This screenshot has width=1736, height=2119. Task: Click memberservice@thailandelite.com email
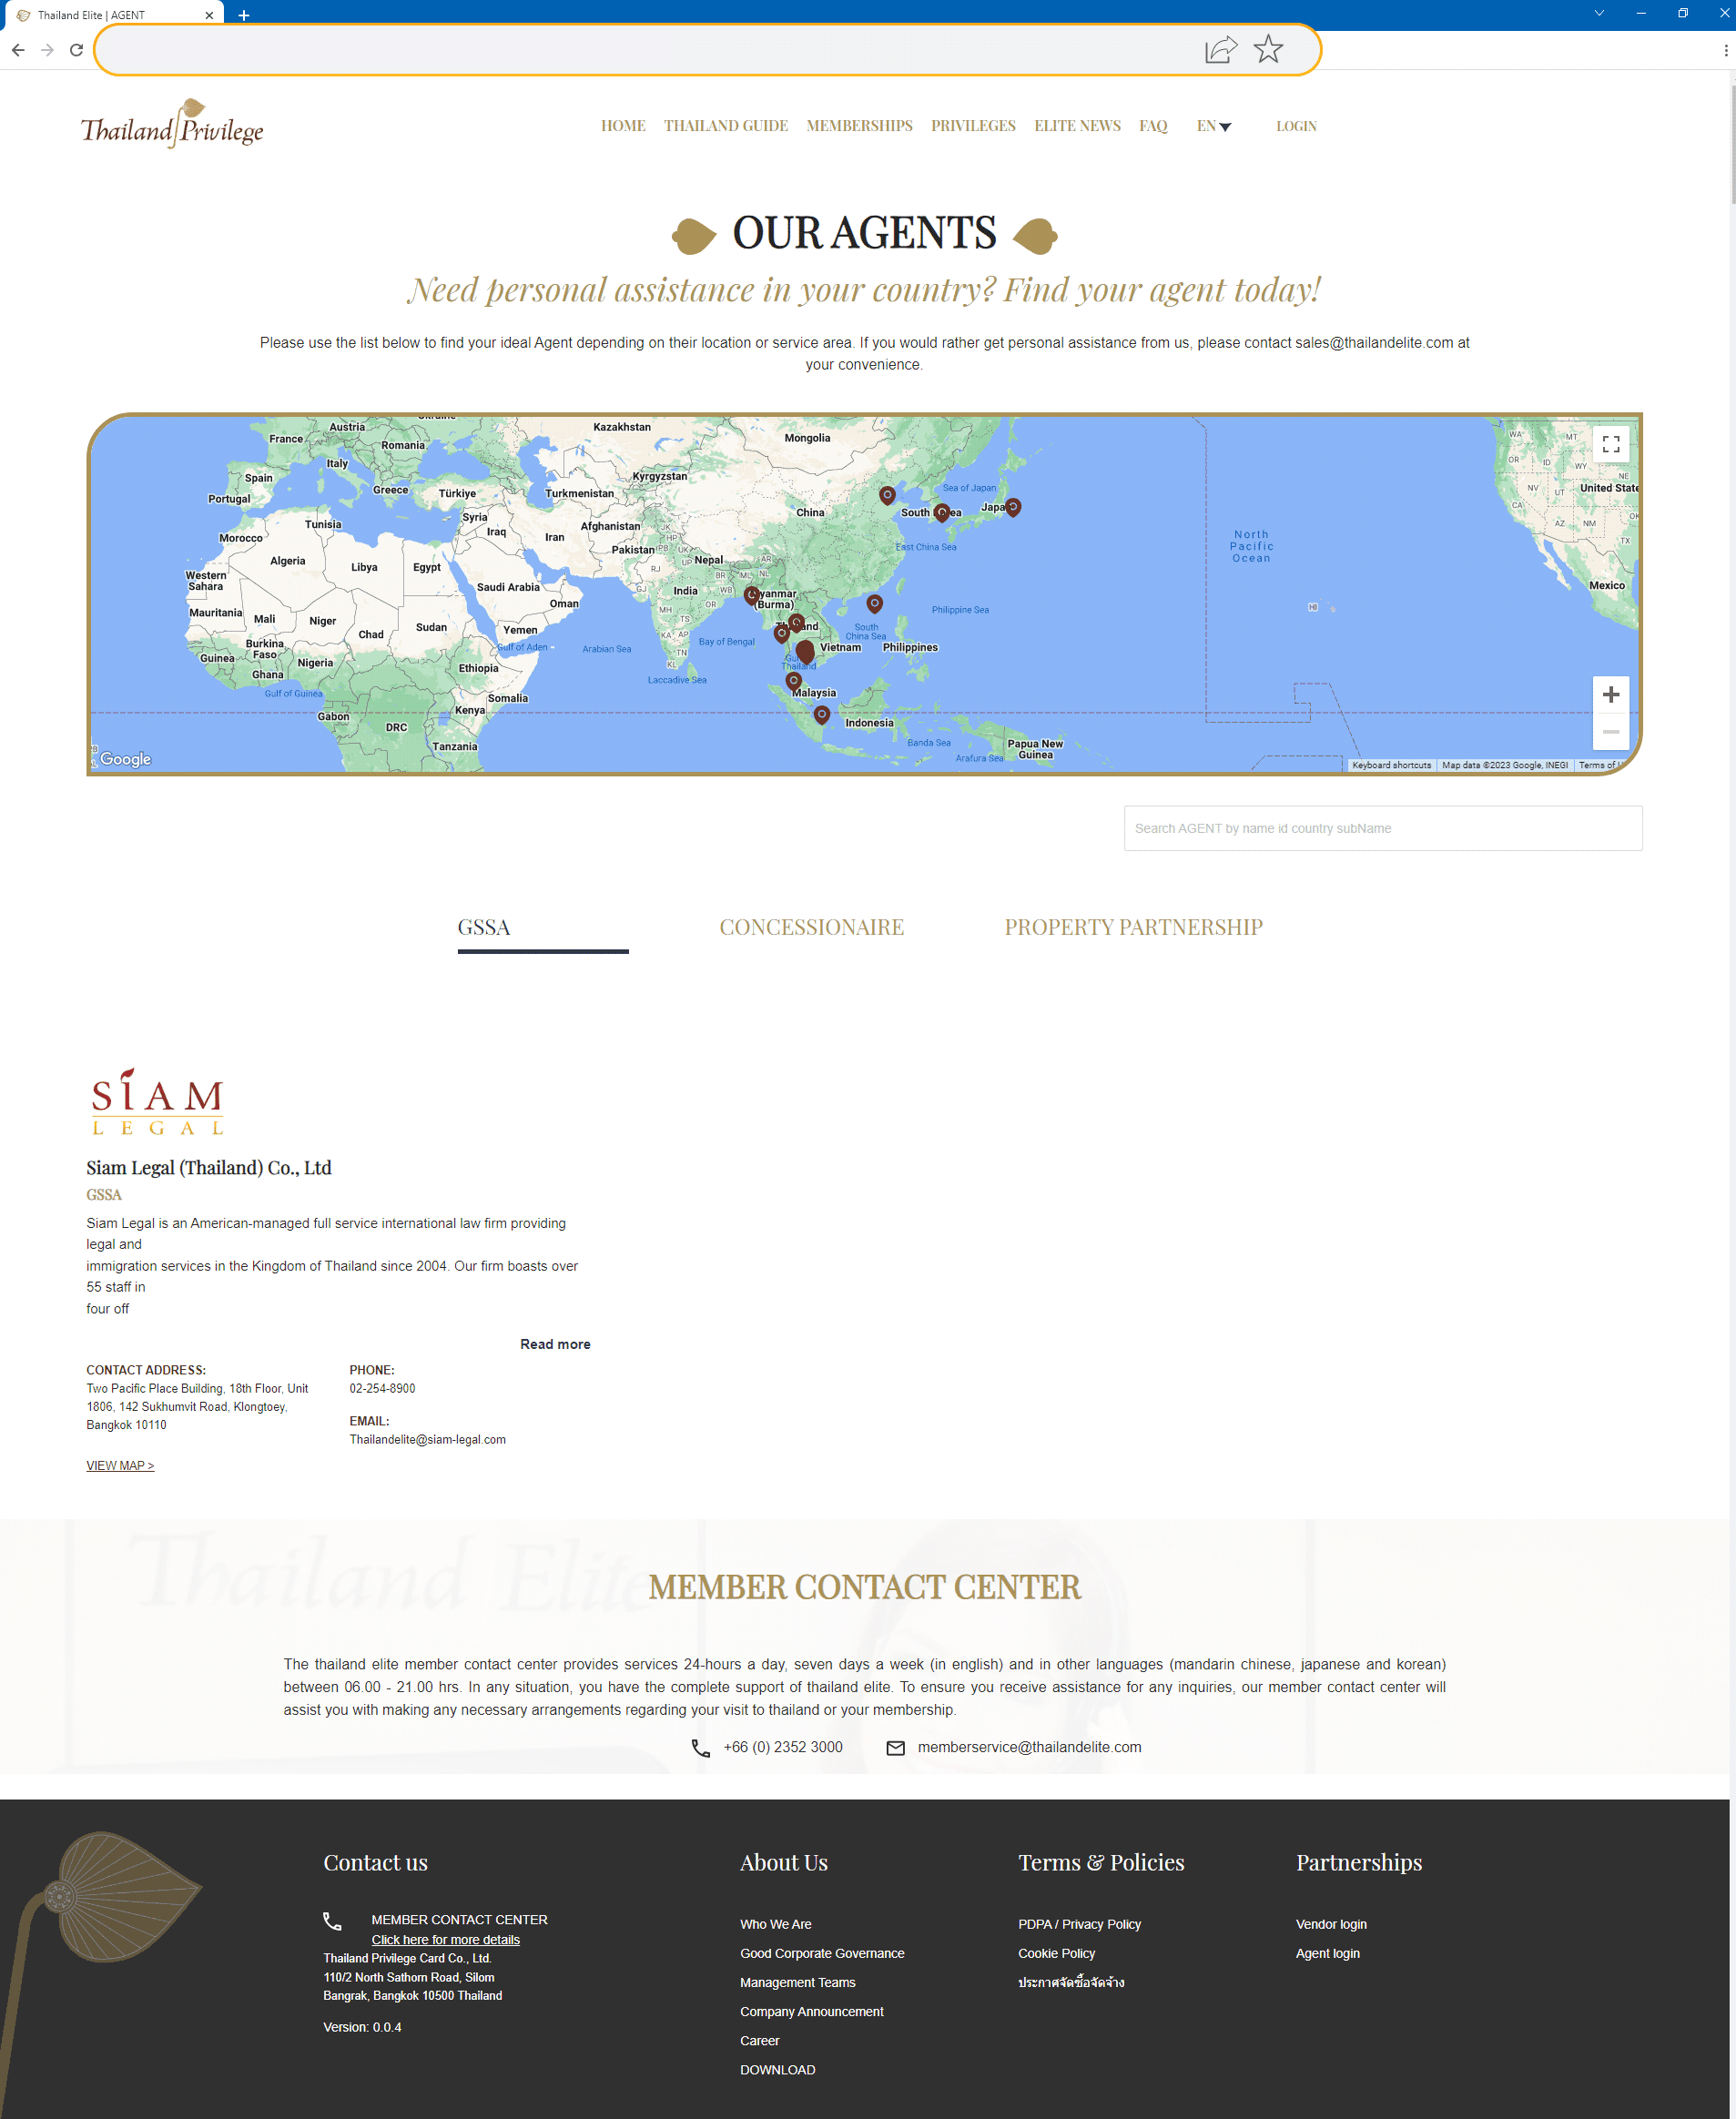[x=1029, y=1747]
